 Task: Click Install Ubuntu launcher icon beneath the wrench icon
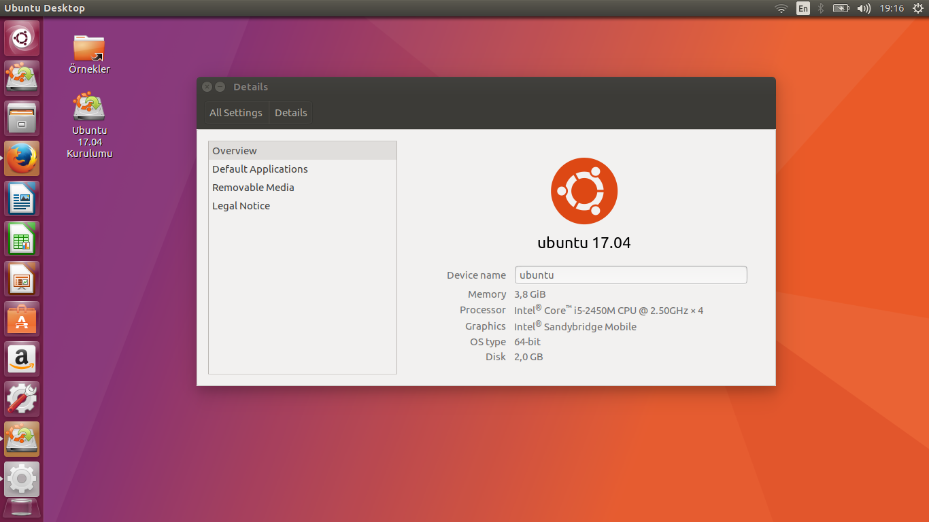[x=22, y=439]
